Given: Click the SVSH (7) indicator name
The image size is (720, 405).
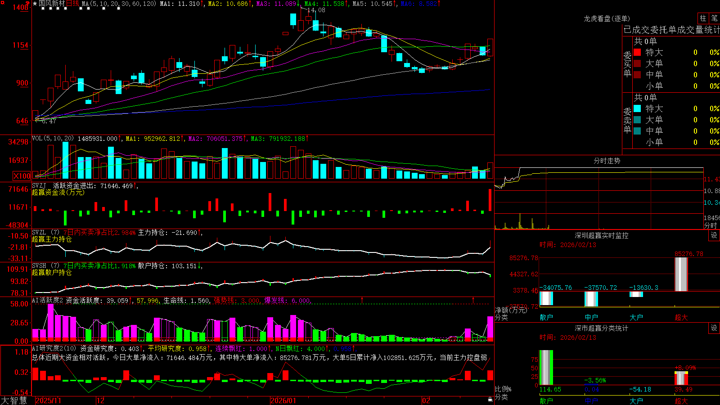Looking at the screenshot, I should point(45,266).
